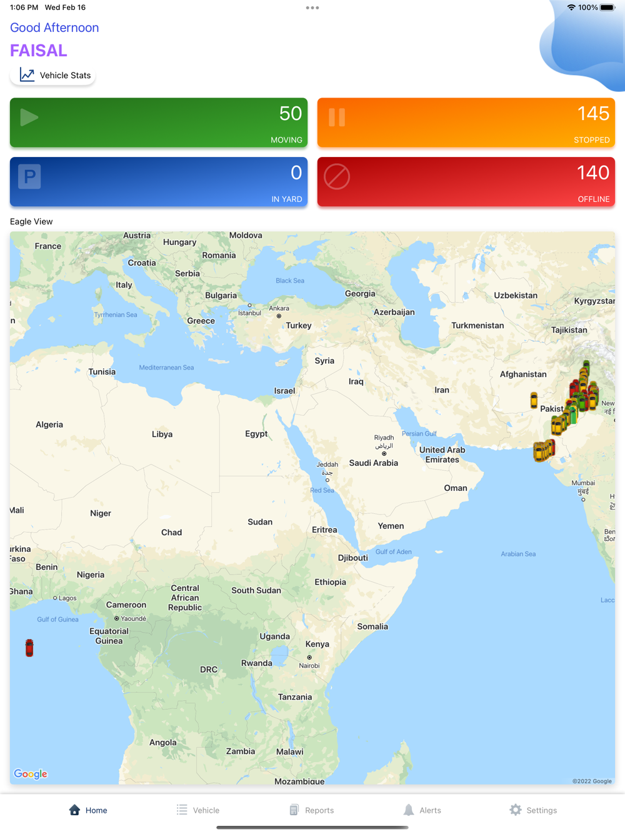Tap the Kenya label on the map
The height and width of the screenshot is (834, 625).
click(317, 644)
